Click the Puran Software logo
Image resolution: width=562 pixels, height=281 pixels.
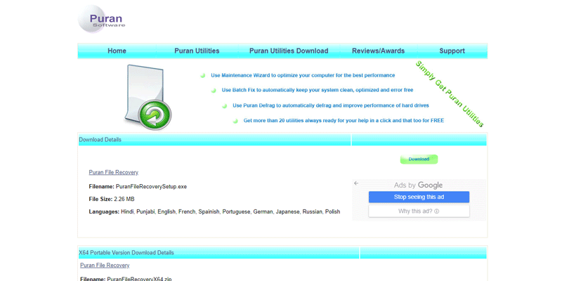pyautogui.click(x=101, y=19)
